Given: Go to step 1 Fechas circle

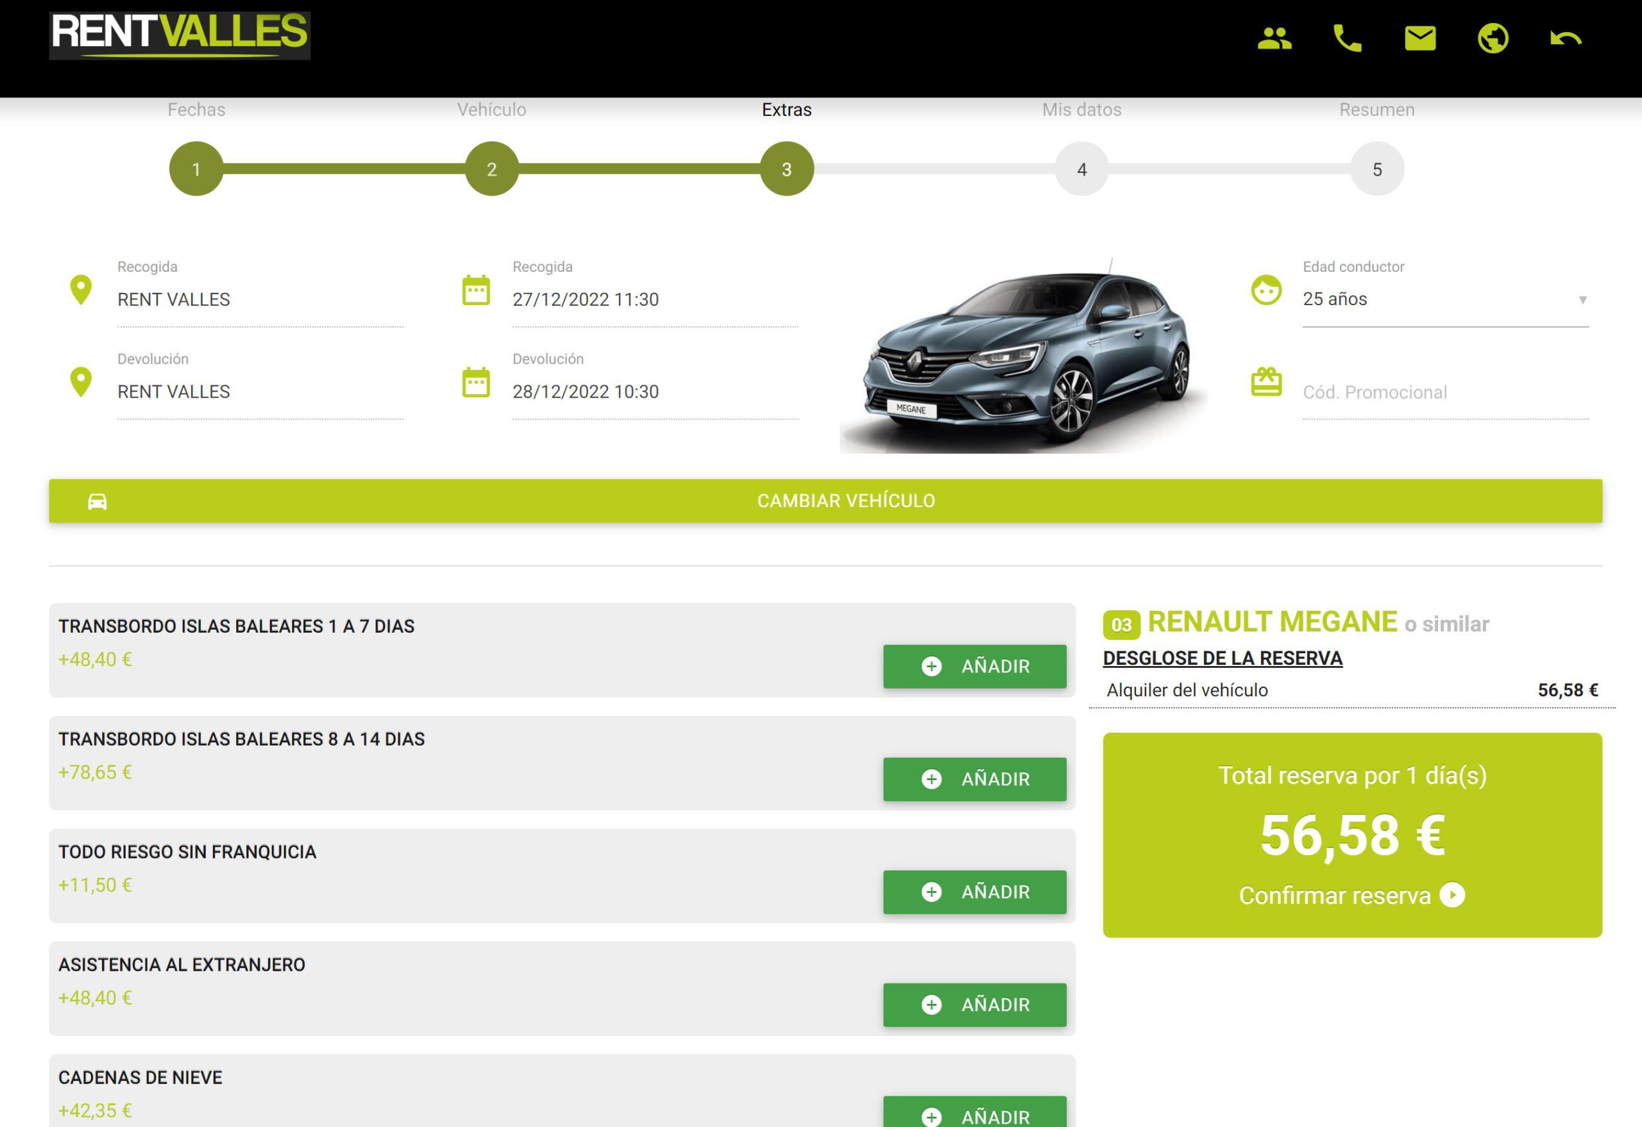Looking at the screenshot, I should click(x=196, y=169).
